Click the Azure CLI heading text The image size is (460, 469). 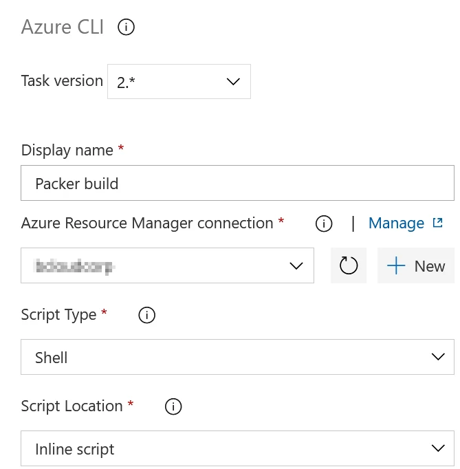point(63,27)
